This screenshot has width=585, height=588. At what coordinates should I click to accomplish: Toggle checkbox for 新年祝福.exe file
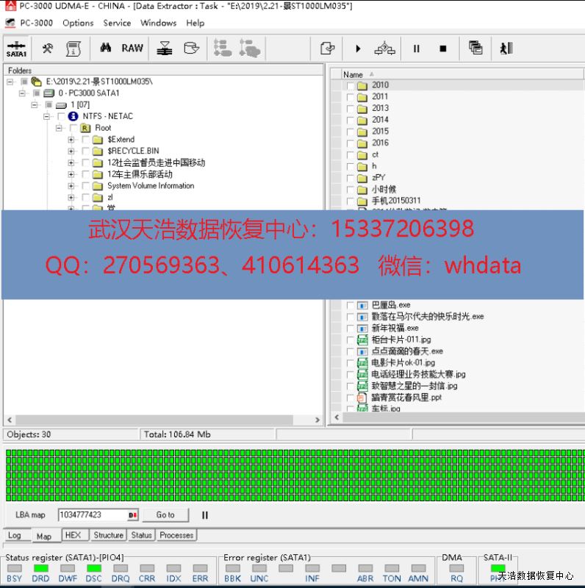click(x=351, y=329)
